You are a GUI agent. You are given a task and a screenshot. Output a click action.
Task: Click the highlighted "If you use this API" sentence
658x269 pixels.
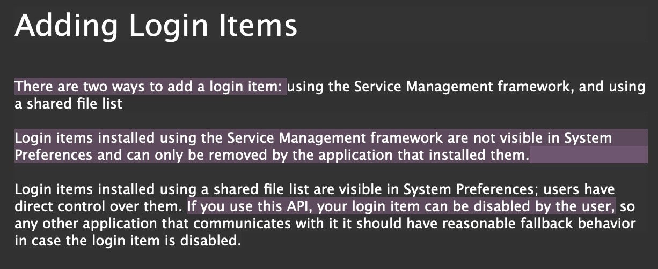(401, 206)
